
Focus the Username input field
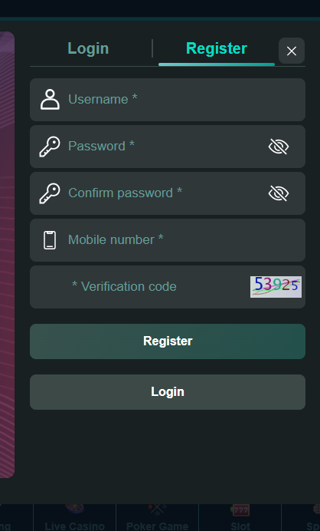click(x=168, y=100)
